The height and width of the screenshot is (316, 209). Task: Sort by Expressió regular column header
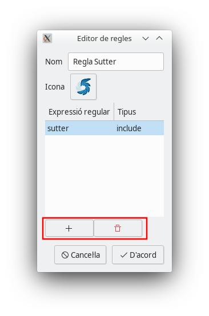pyautogui.click(x=79, y=112)
